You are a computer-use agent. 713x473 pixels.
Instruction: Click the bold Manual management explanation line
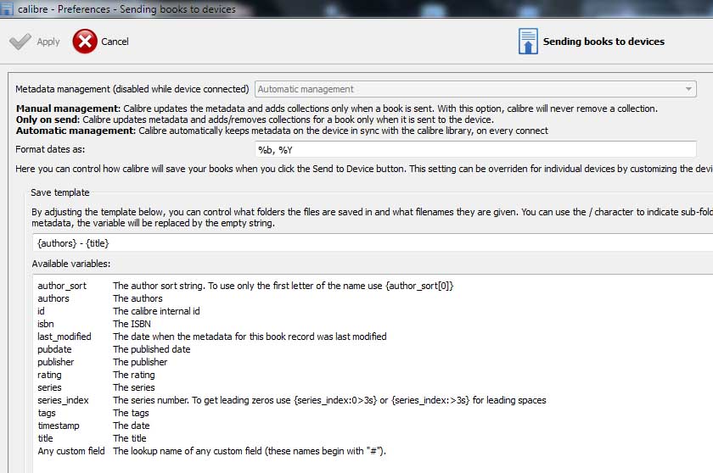point(336,109)
